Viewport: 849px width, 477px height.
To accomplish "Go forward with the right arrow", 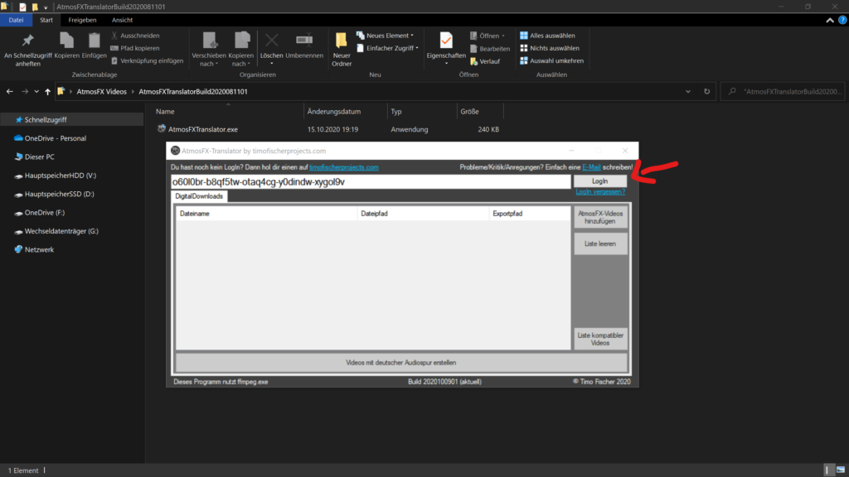I will point(24,91).
